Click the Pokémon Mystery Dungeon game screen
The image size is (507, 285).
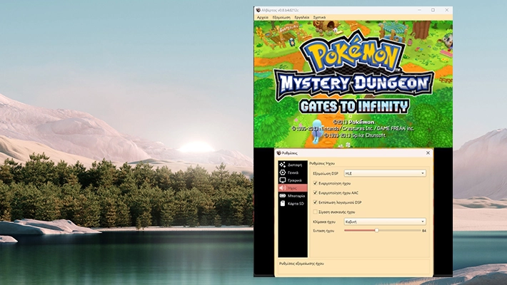[x=353, y=84]
